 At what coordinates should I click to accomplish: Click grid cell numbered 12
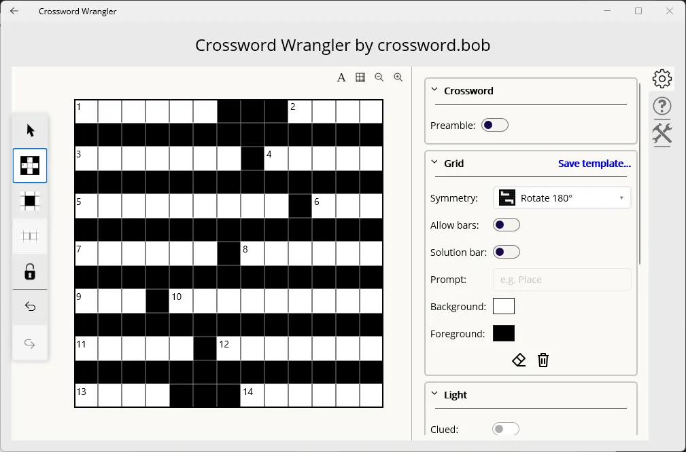229,348
